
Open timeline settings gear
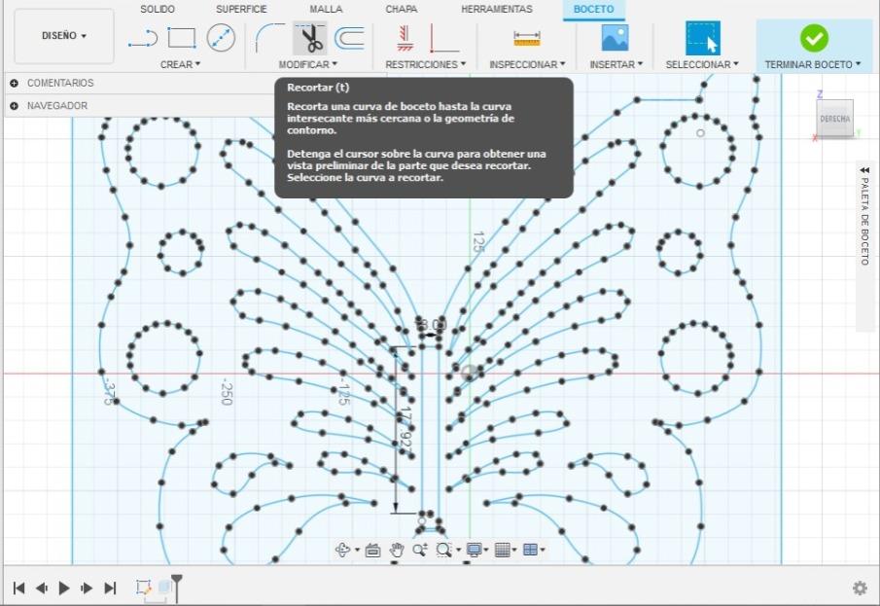coord(860,588)
